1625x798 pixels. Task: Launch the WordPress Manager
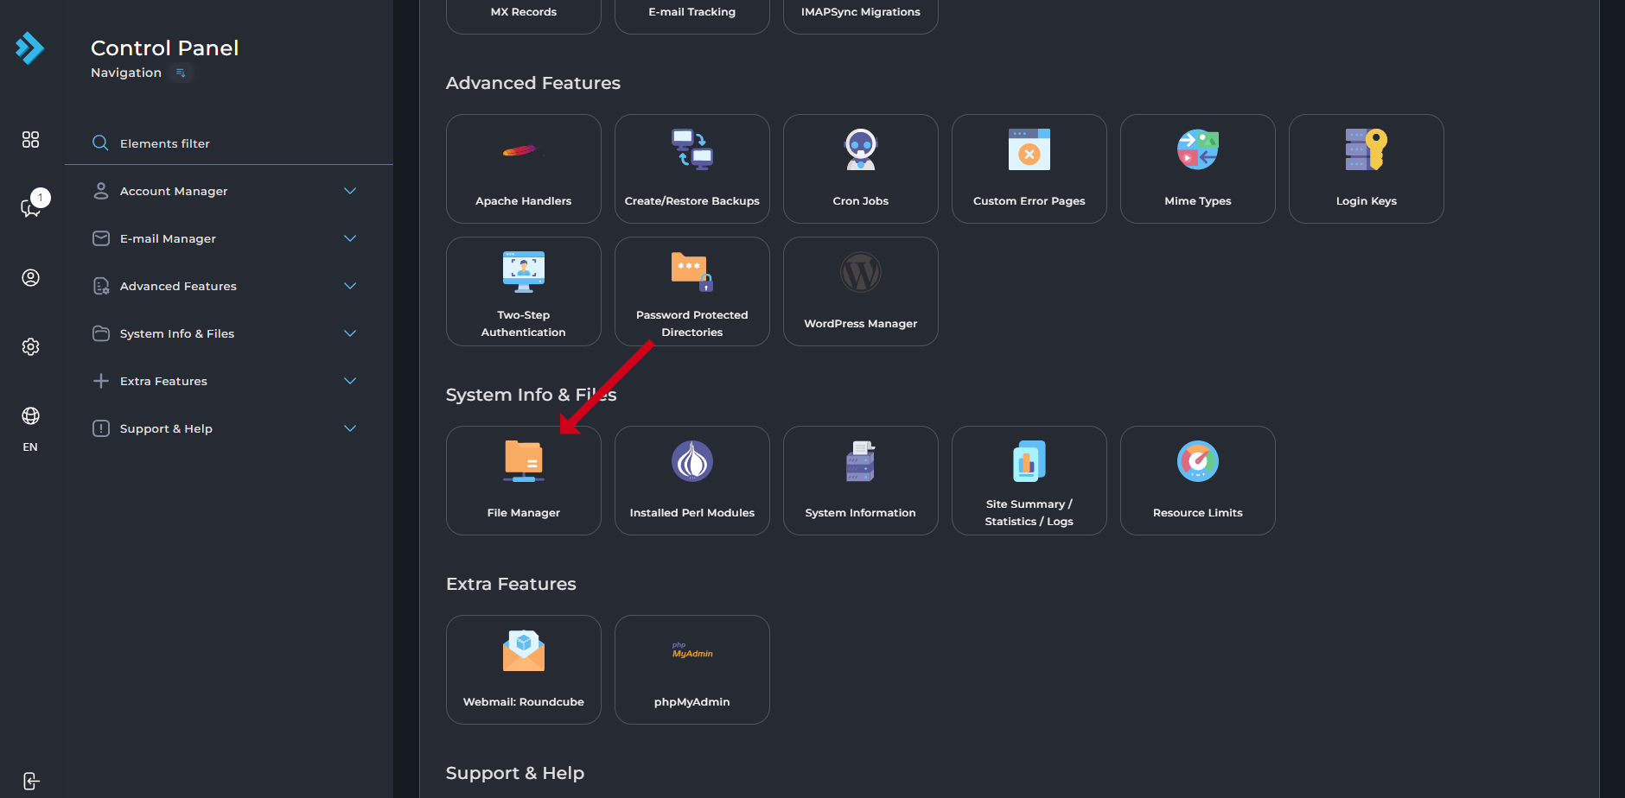pos(860,292)
